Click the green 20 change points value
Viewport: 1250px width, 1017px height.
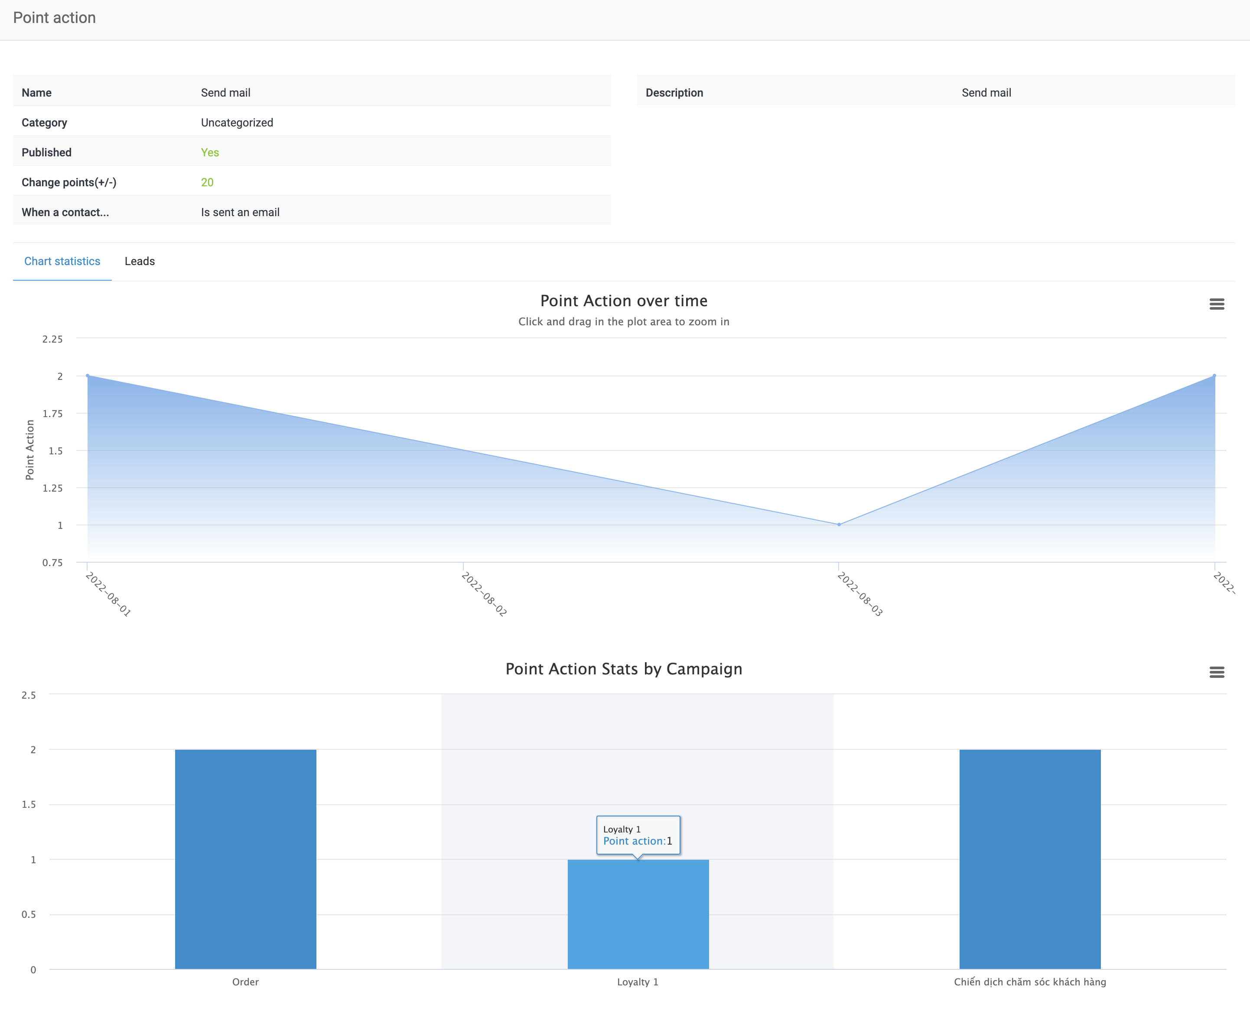[207, 182]
